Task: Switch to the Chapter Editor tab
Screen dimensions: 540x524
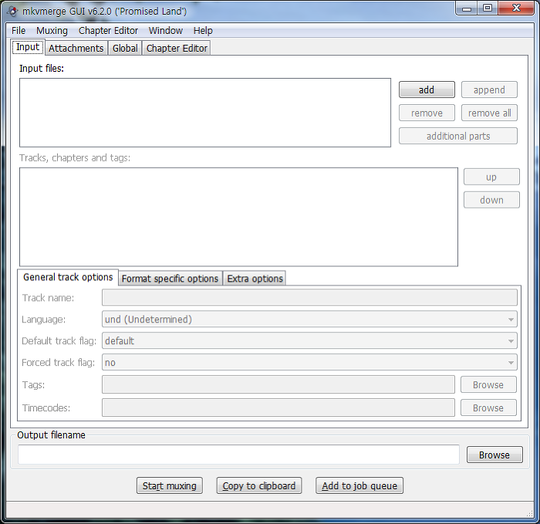Action: click(177, 48)
